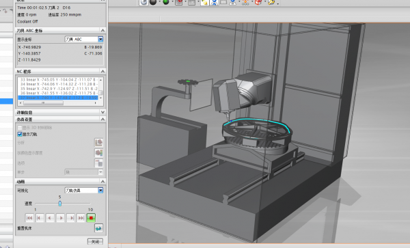Click the grid table toolbar icon
The image size is (410, 248).
[x=223, y=2]
